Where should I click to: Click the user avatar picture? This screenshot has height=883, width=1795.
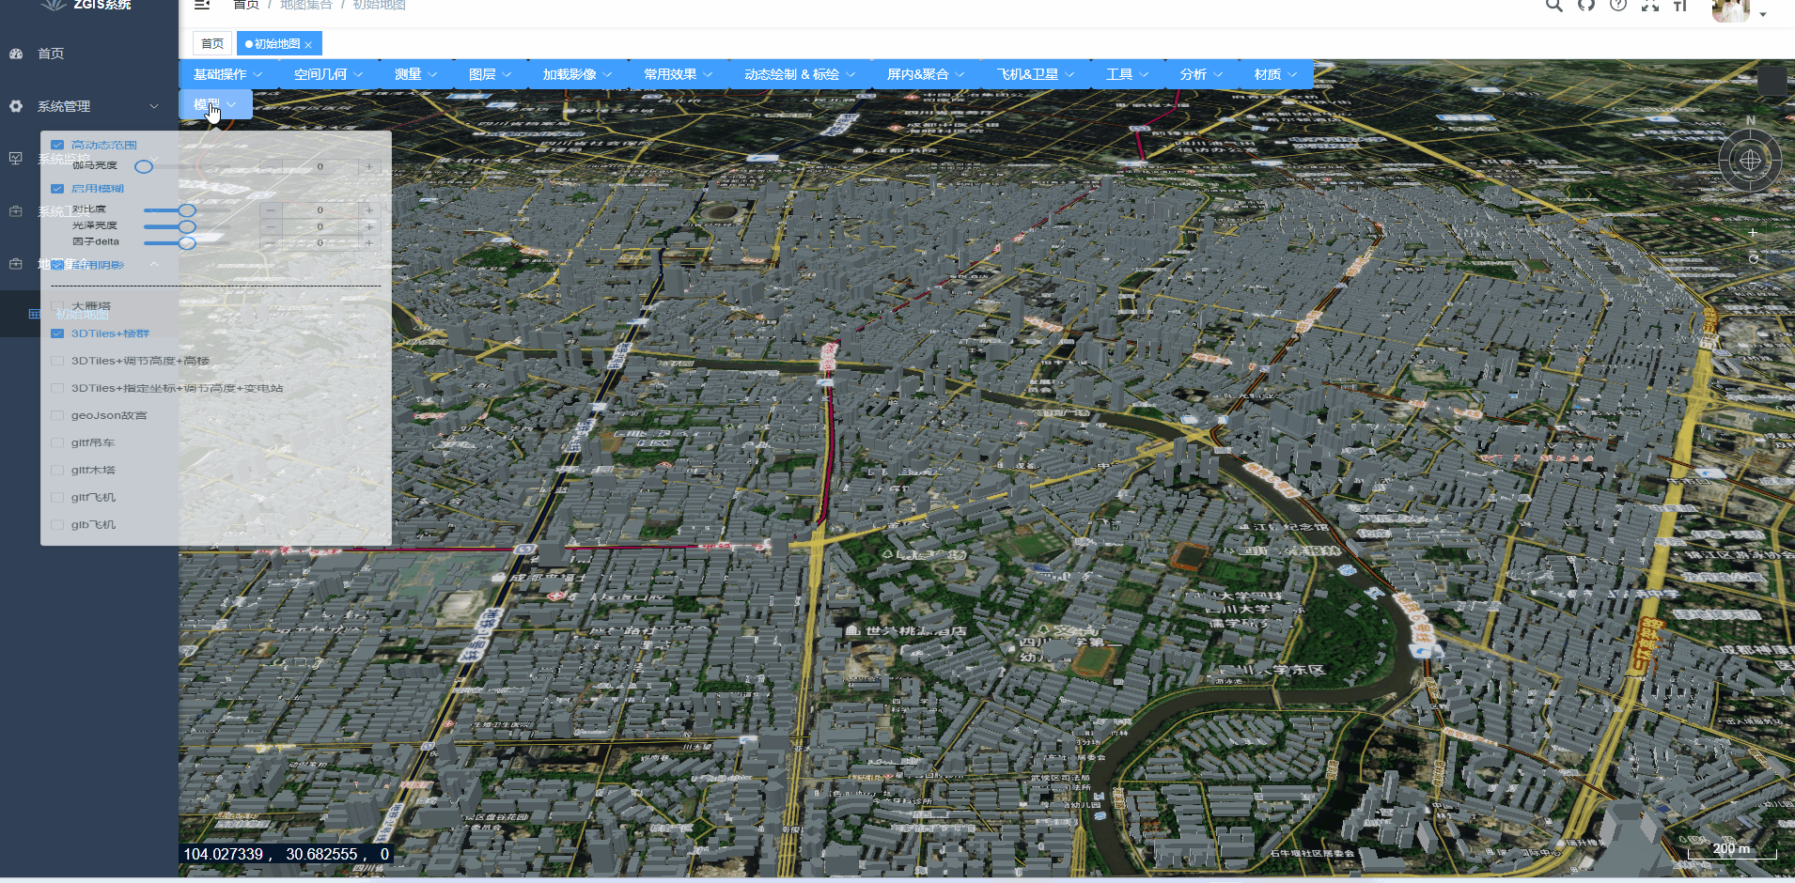coord(1731,9)
